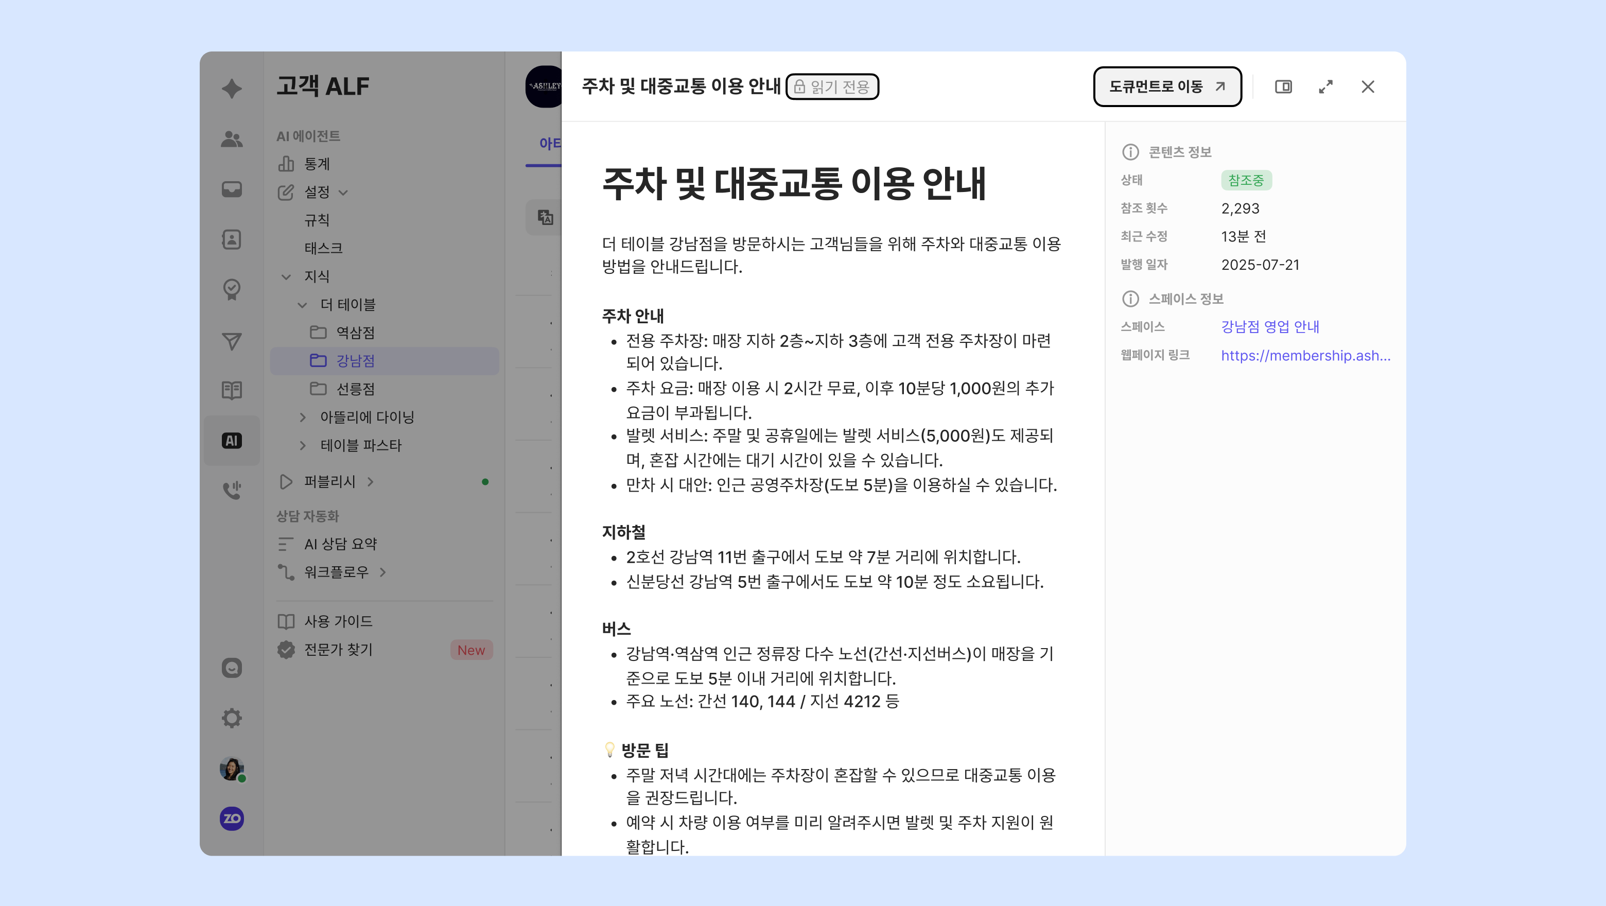
Task: Click the 도큐먼트로 이동 button
Action: coord(1166,86)
